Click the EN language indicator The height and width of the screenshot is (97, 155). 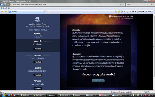click(126, 95)
